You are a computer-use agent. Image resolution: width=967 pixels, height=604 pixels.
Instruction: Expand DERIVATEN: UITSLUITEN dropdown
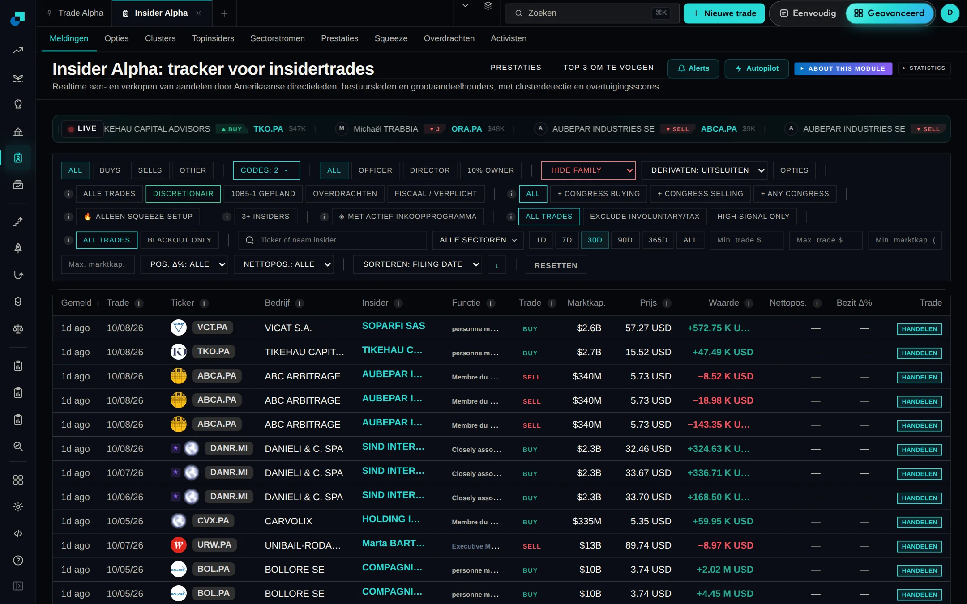pos(704,170)
